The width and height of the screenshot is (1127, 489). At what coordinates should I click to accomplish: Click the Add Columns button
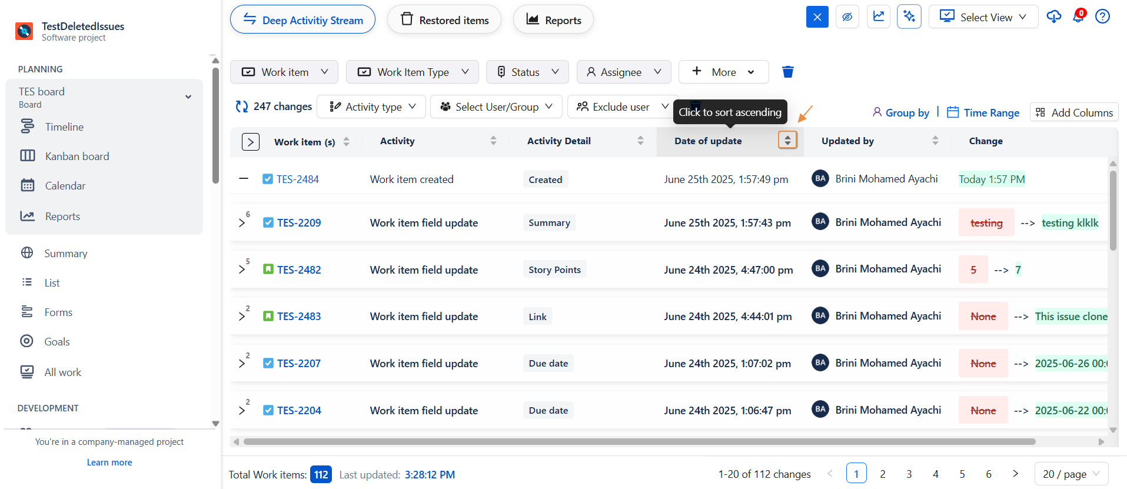[x=1074, y=112]
